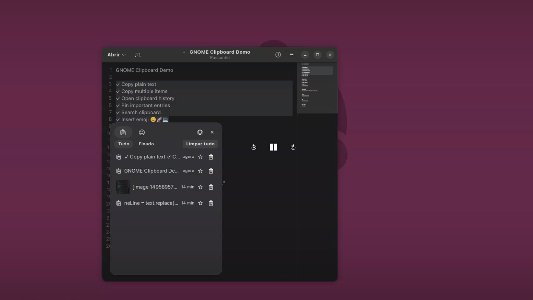Click clipboard icon of 'neLine' entry

tap(118, 203)
